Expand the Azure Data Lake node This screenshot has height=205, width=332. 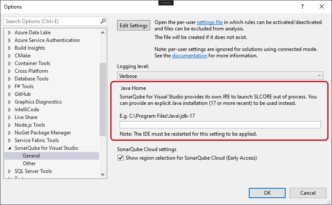coord(9,33)
